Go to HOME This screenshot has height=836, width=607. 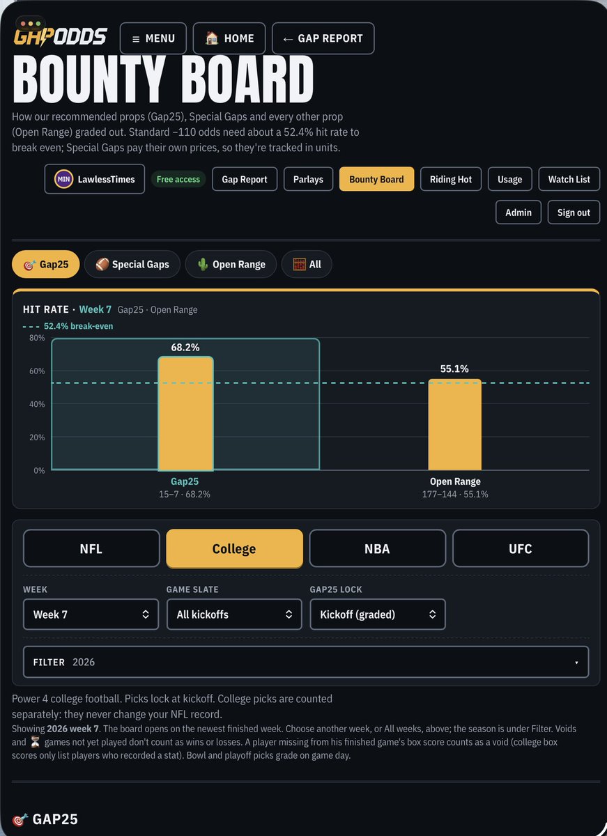click(229, 38)
